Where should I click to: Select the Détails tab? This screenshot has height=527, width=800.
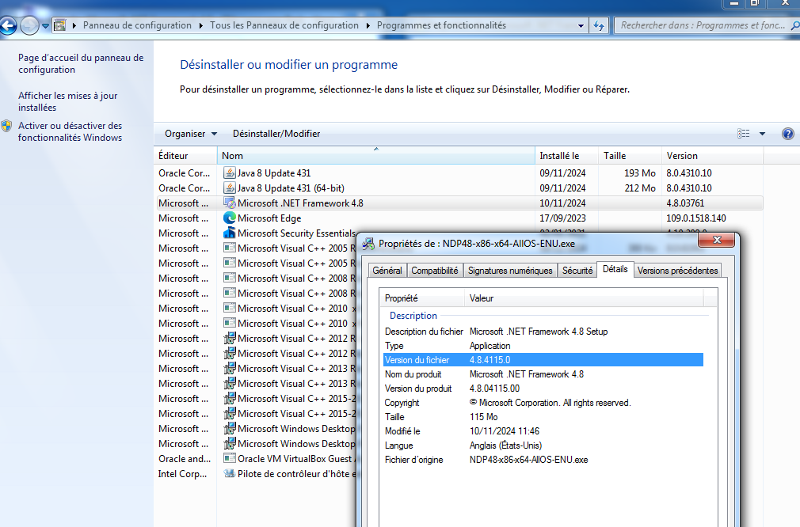coord(615,269)
